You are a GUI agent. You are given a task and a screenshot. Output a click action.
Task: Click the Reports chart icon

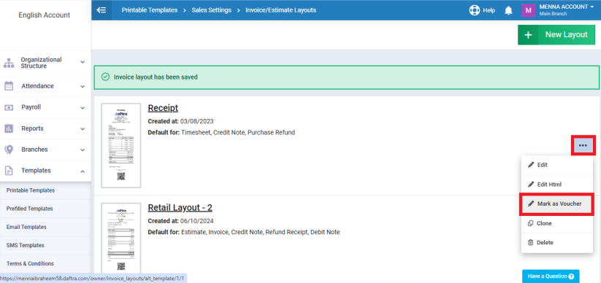pos(9,128)
